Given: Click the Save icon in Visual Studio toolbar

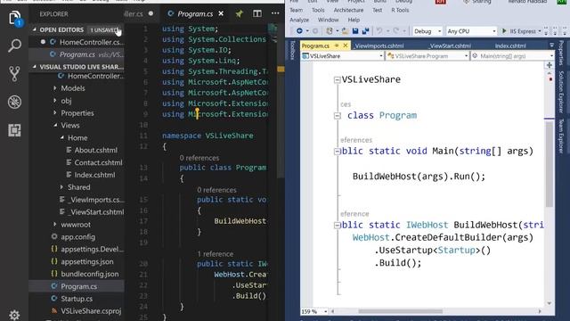Looking at the screenshot, I should tap(355, 31).
